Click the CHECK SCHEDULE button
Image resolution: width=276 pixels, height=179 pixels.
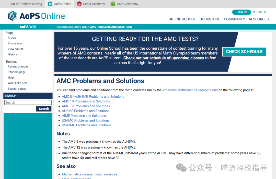point(244,52)
